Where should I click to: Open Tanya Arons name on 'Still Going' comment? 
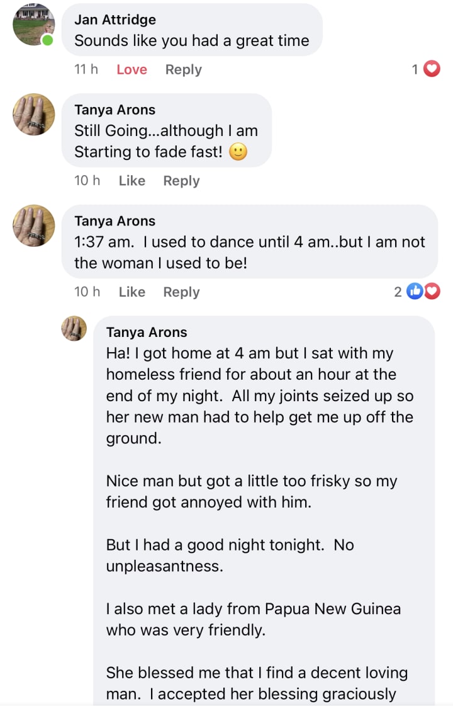pyautogui.click(x=115, y=110)
